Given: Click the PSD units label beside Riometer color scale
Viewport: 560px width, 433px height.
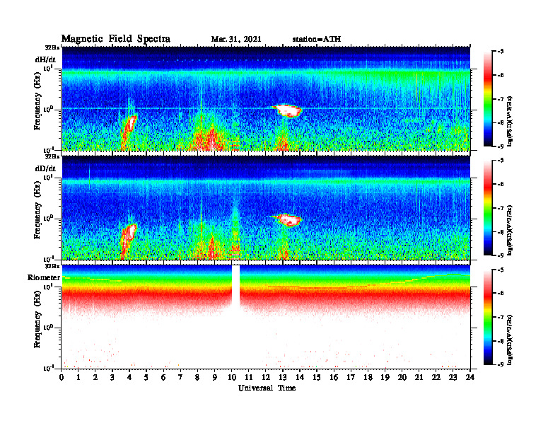Looking at the screenshot, I should coord(510,340).
